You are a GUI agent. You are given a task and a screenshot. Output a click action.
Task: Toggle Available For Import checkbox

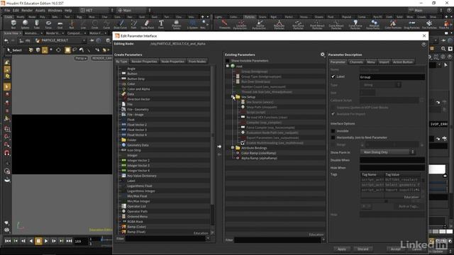[333, 114]
